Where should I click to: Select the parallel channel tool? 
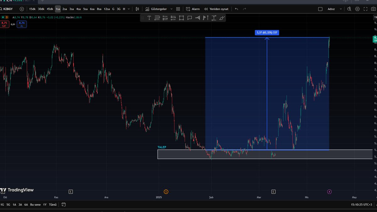coord(165,18)
